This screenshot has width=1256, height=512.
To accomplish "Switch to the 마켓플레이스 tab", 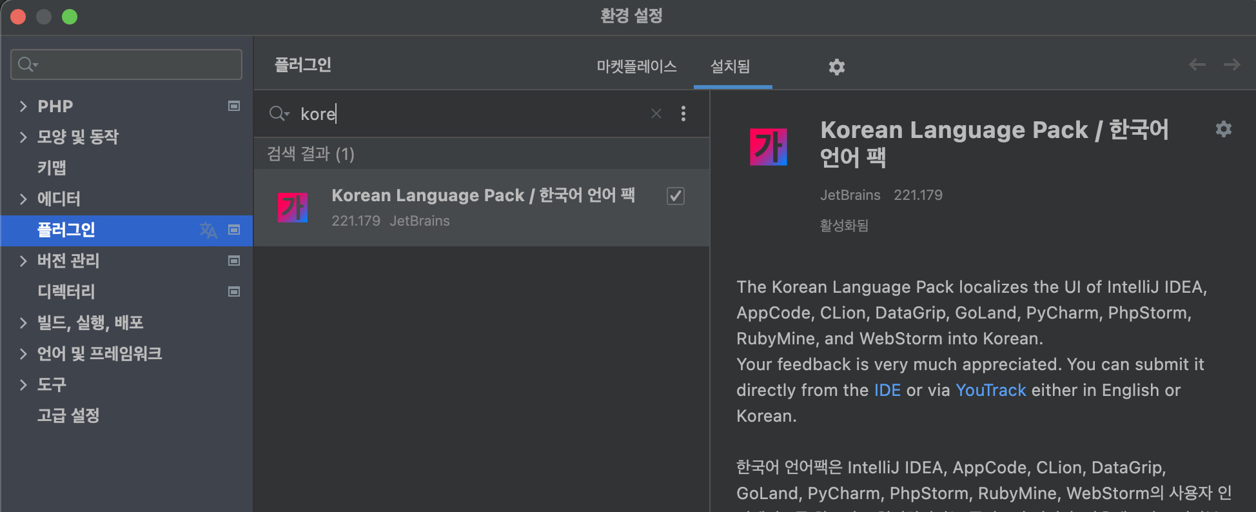I will coord(636,66).
